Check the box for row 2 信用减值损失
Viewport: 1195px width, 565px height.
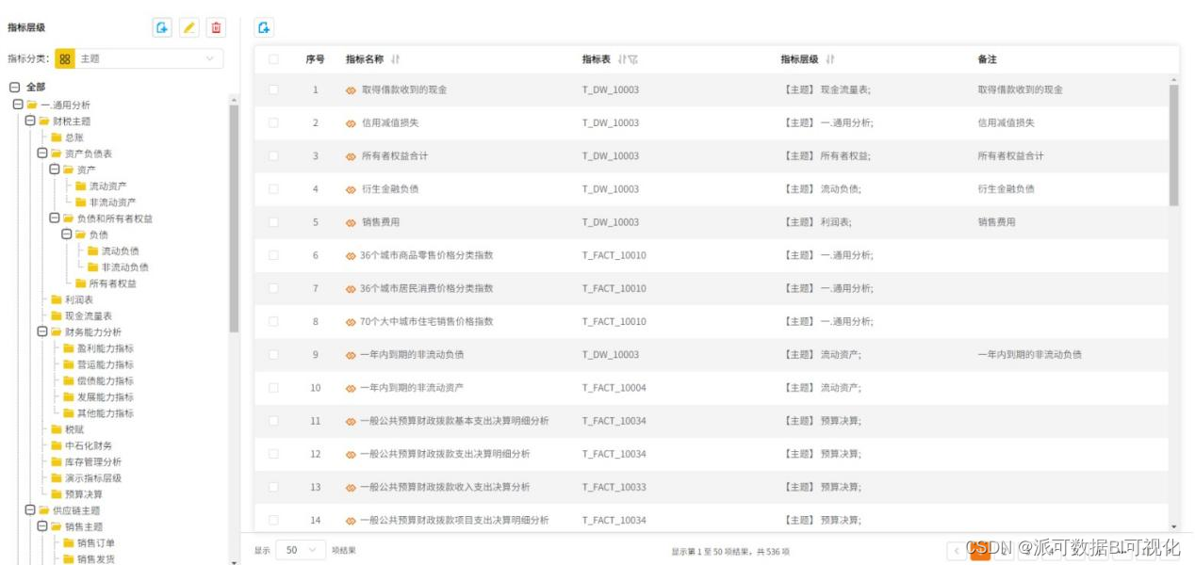[x=273, y=123]
